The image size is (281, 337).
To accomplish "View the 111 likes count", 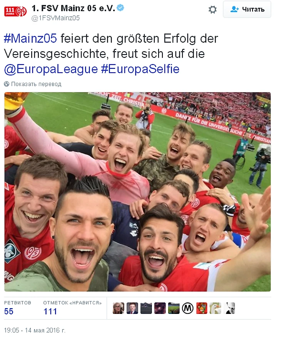I will point(50,311).
